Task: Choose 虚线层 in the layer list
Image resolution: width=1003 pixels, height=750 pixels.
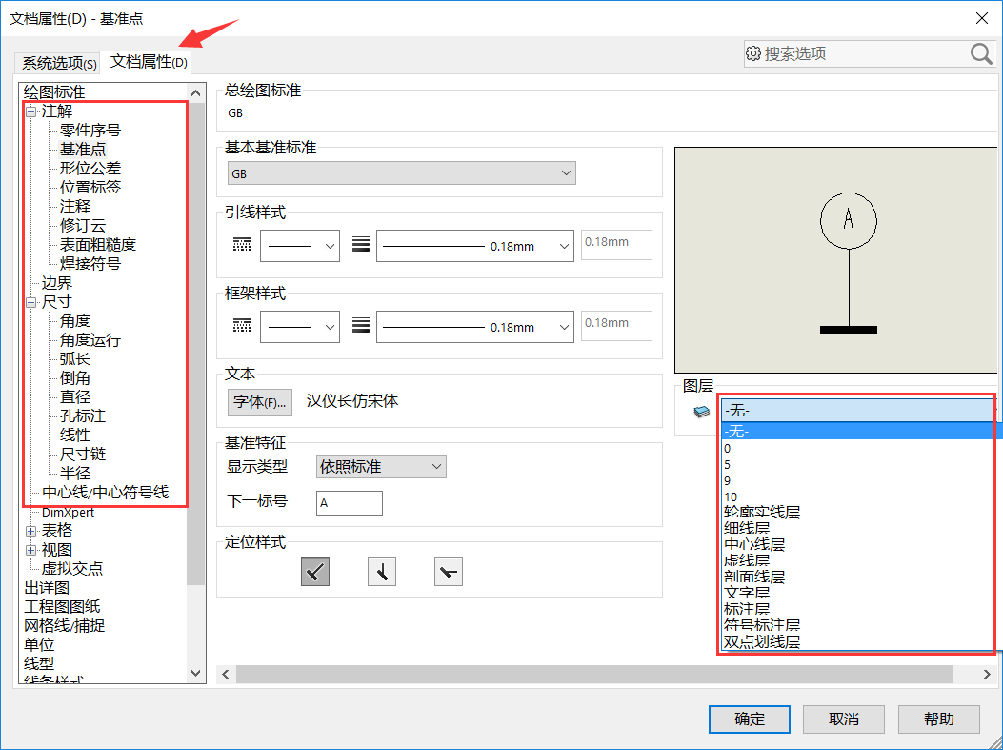Action: click(857, 560)
